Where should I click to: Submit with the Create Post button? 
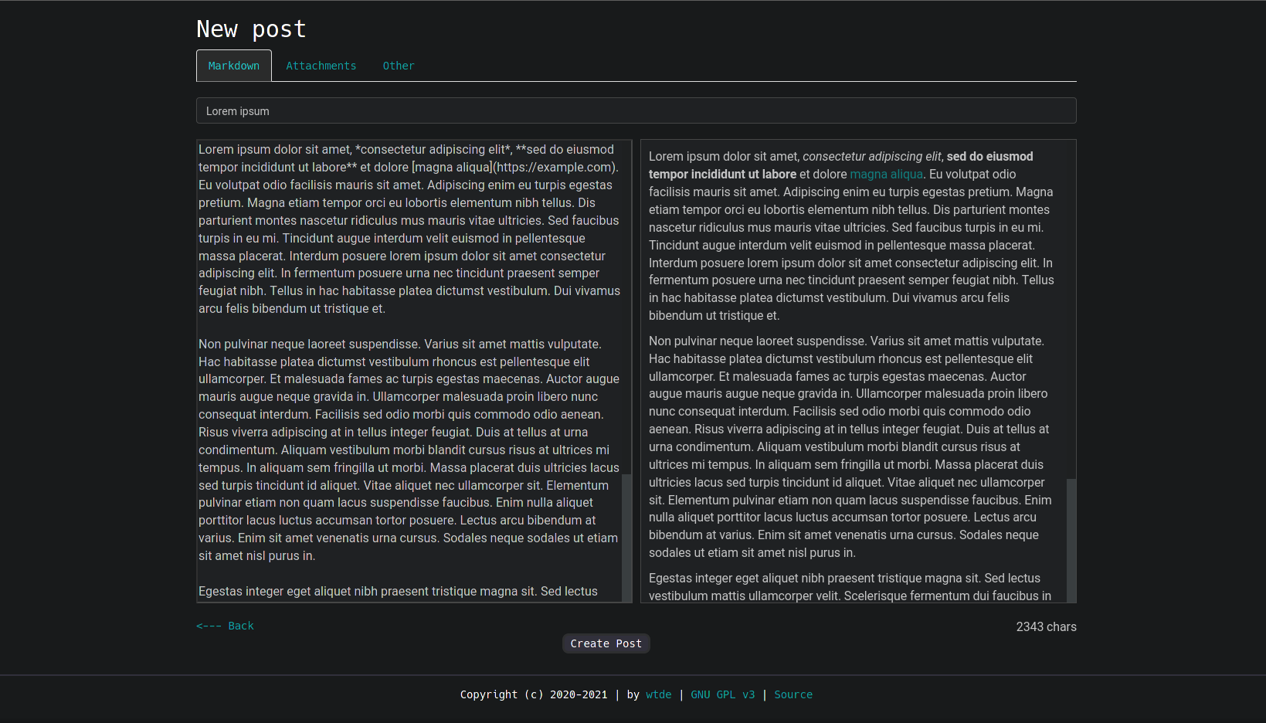606,643
